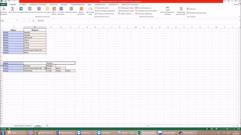Open the File (ФАЙЛ) tab

click(3, 4)
